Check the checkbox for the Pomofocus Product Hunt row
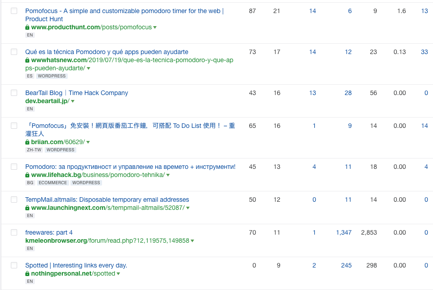433x290 pixels. (x=14, y=11)
